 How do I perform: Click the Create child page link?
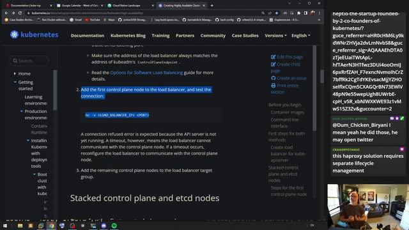click(x=285, y=67)
